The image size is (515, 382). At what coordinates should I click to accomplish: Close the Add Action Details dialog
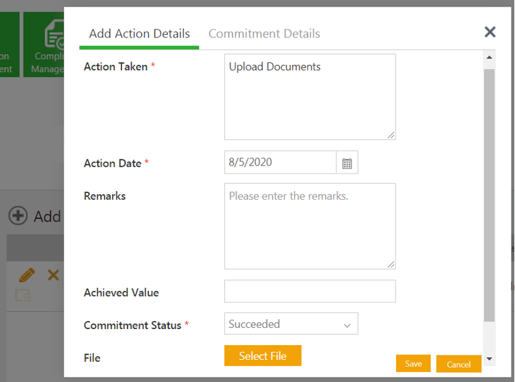click(x=490, y=32)
